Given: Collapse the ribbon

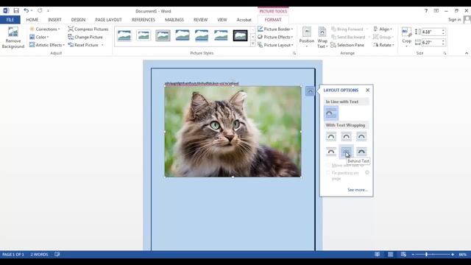Looking at the screenshot, I should (x=466, y=53).
